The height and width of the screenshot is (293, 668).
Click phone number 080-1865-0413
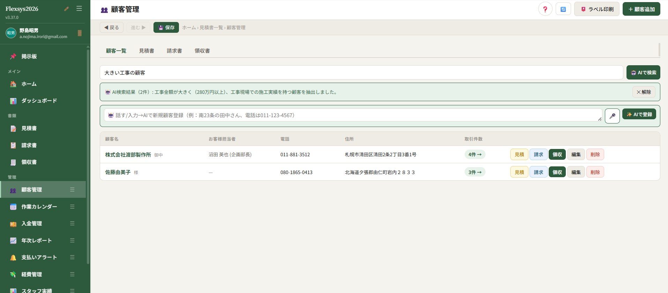[297, 172]
